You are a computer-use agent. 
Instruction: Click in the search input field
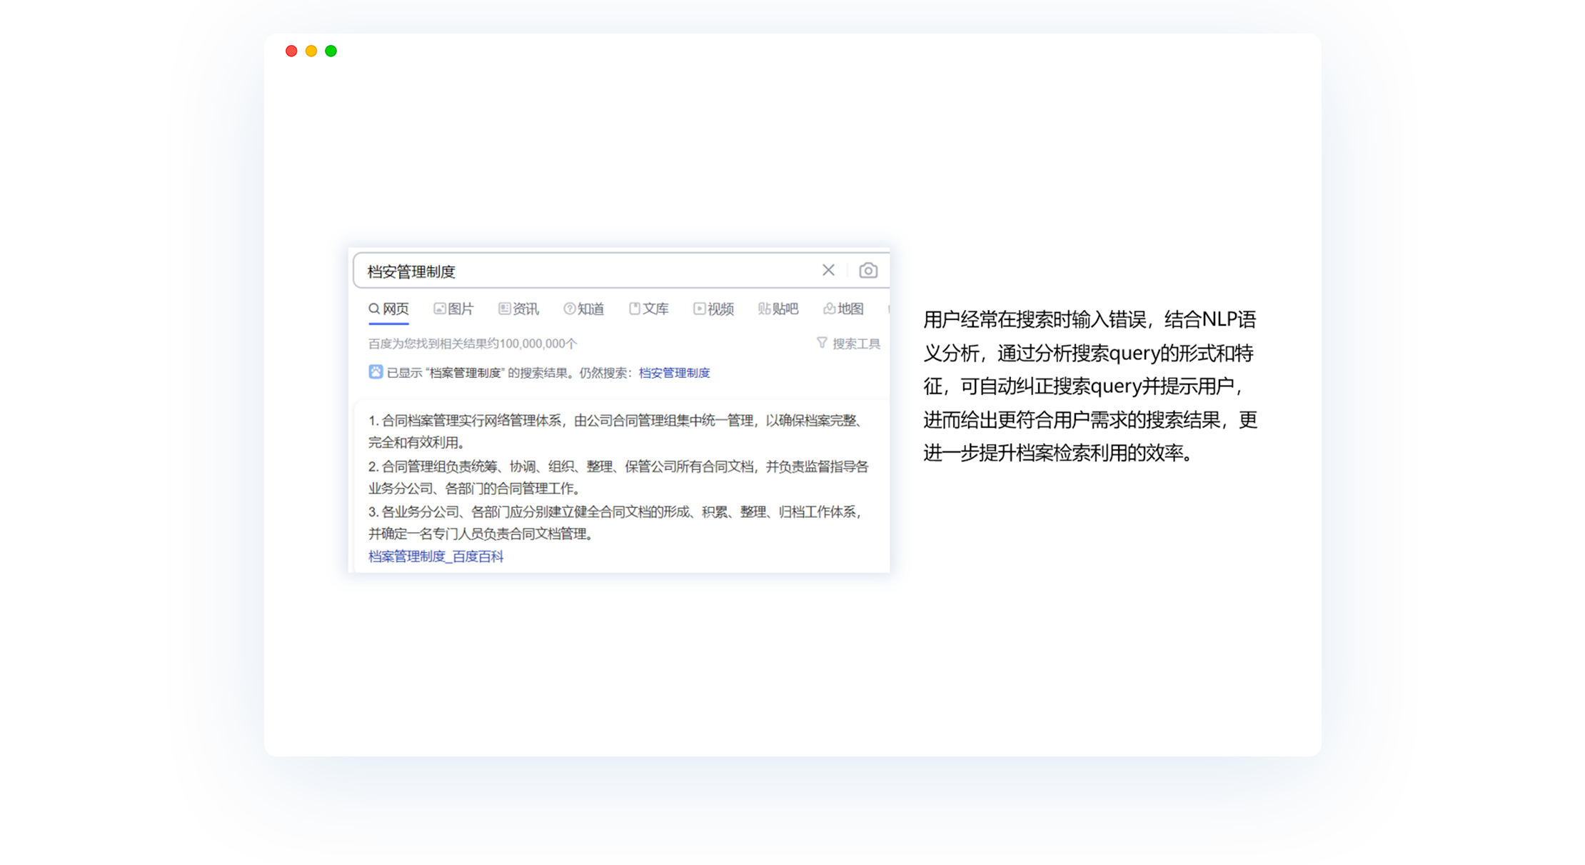pyautogui.click(x=585, y=271)
